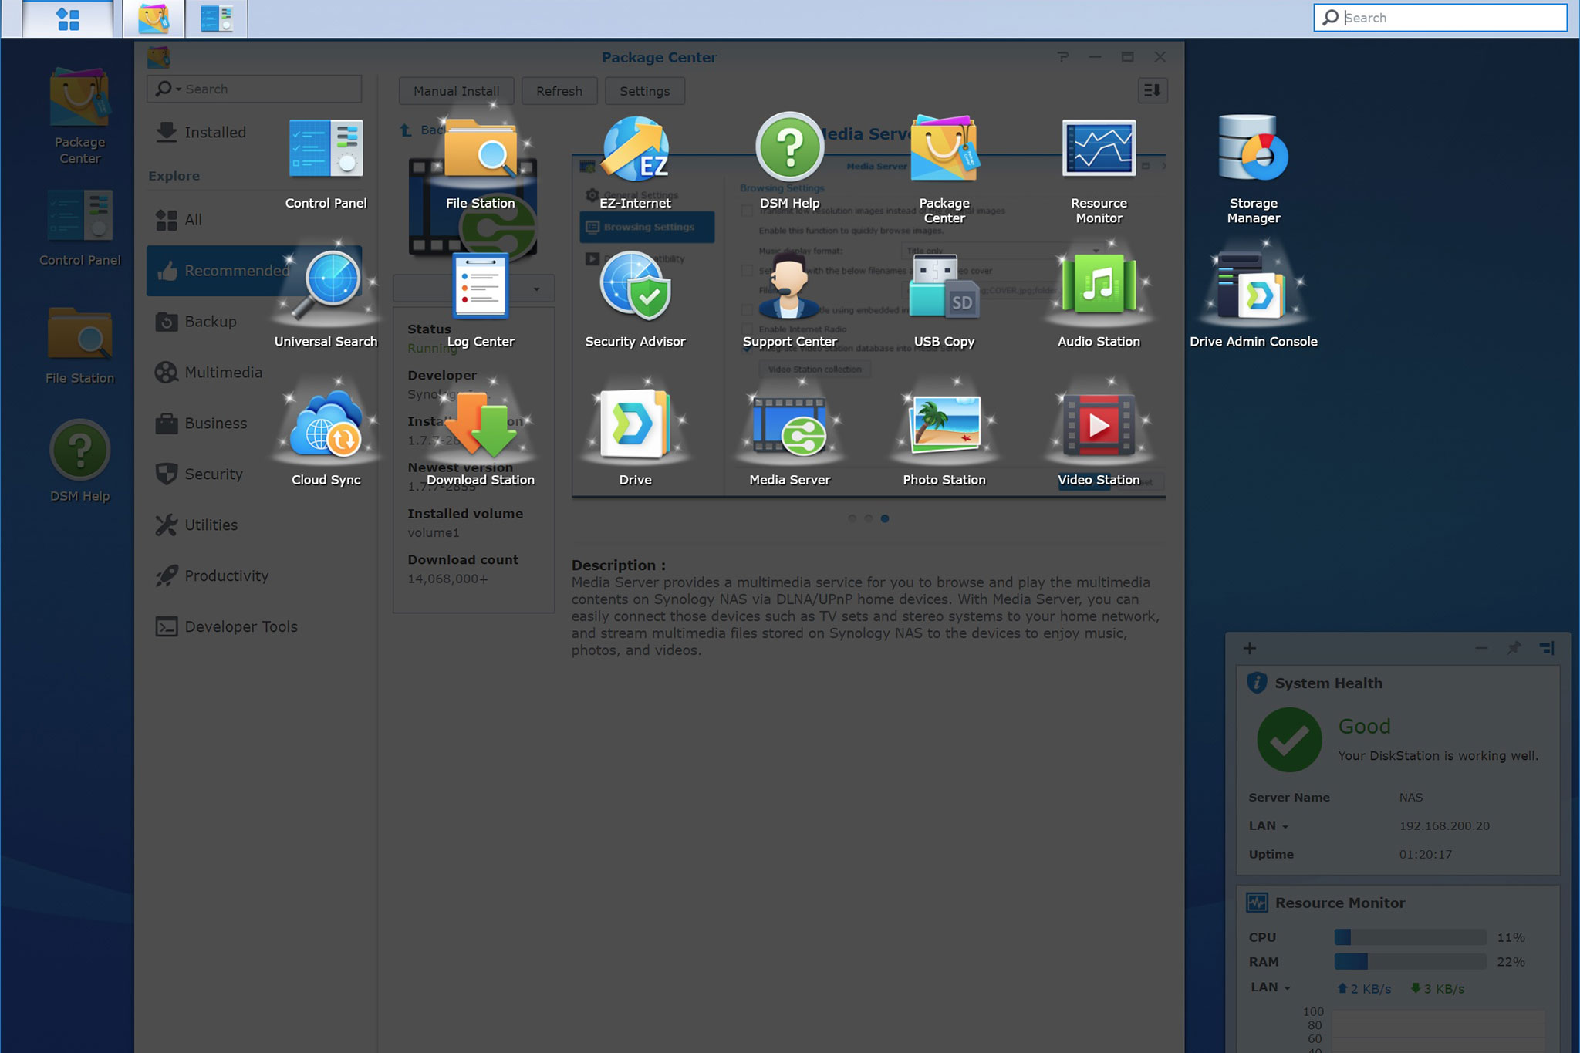Click the Refresh button
Screen dimensions: 1580x1053
[559, 91]
